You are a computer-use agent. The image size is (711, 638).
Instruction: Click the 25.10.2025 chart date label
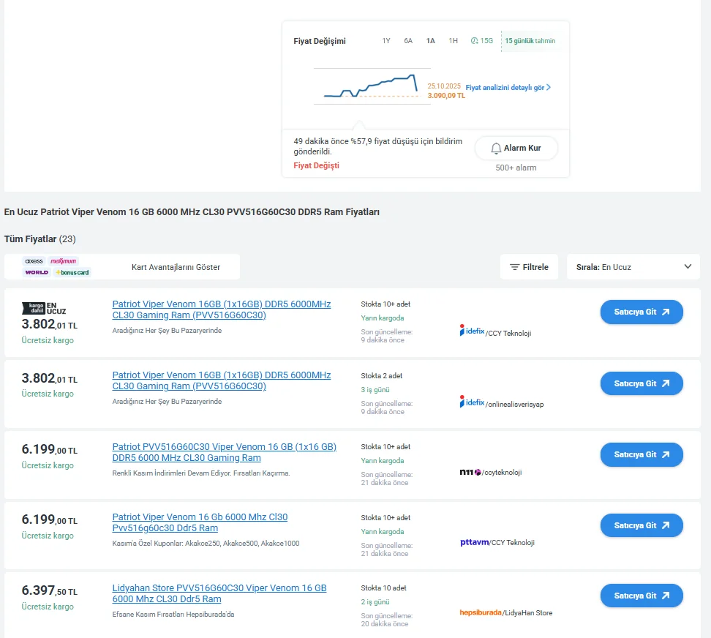click(444, 86)
